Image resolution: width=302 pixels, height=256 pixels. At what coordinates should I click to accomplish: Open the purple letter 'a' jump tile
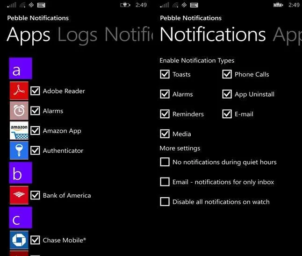click(21, 68)
